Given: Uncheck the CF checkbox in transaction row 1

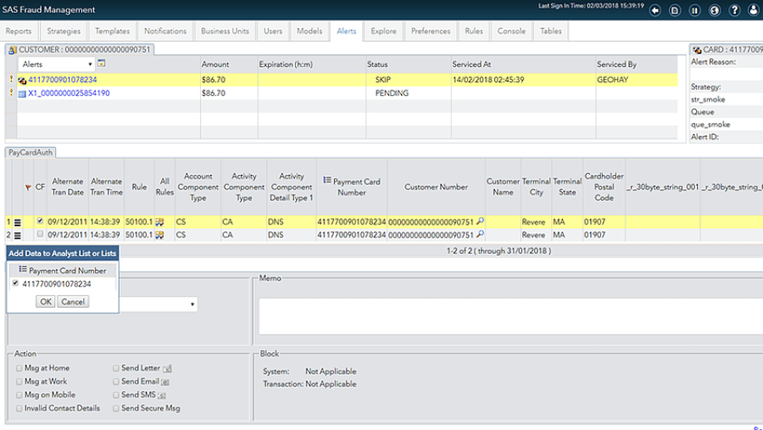Looking at the screenshot, I should pos(41,221).
